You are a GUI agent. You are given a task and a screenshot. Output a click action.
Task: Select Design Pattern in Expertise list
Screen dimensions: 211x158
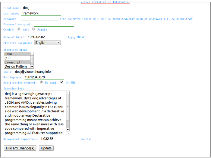(17, 66)
